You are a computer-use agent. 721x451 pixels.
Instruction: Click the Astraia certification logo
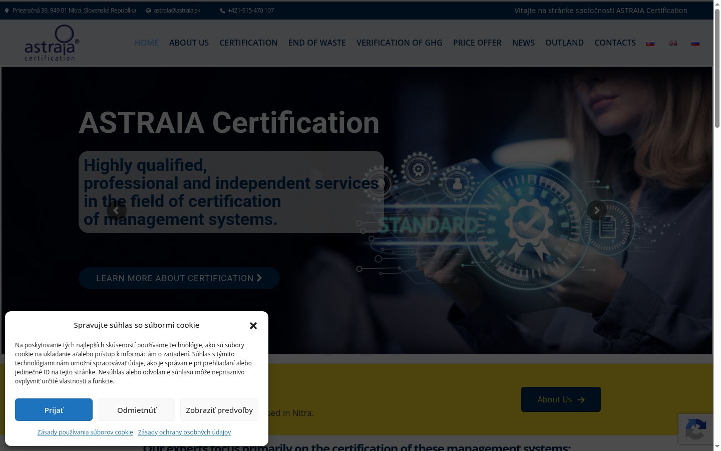(52, 43)
